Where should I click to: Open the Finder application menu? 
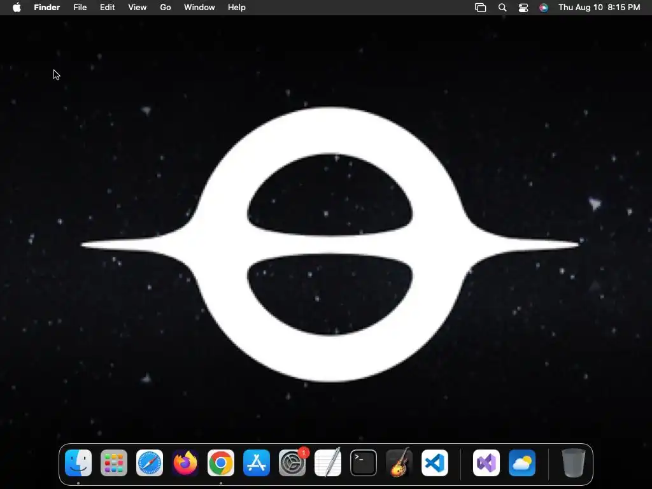47,8
